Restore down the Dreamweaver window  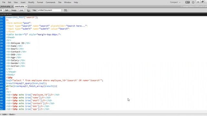pyautogui.click(x=203, y=2)
